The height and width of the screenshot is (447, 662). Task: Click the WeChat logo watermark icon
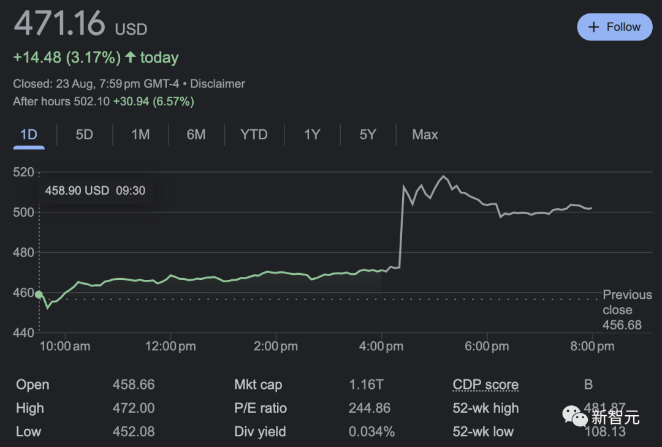[x=576, y=417]
